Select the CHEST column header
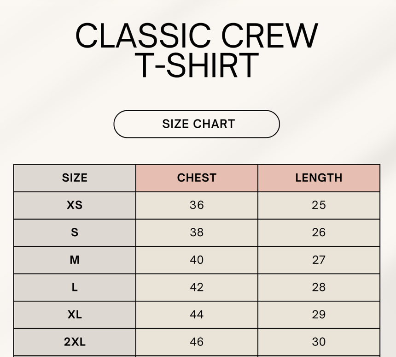This screenshot has width=396, height=357. point(197,178)
